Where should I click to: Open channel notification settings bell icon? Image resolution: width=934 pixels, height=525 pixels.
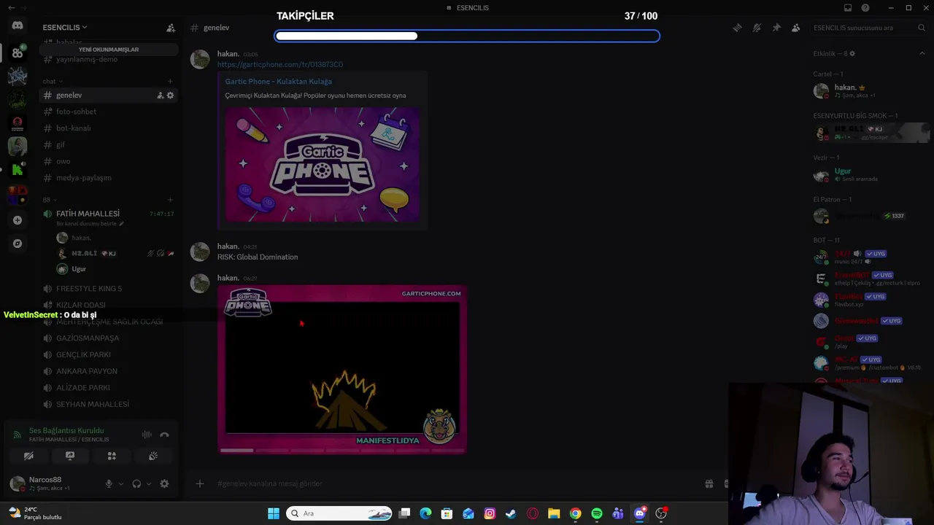[757, 28]
